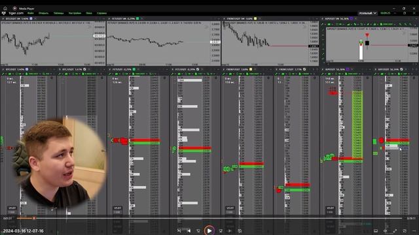Select the FETUSDT 5M chart tab
The image size is (419, 235).
pyautogui.click(x=123, y=19)
